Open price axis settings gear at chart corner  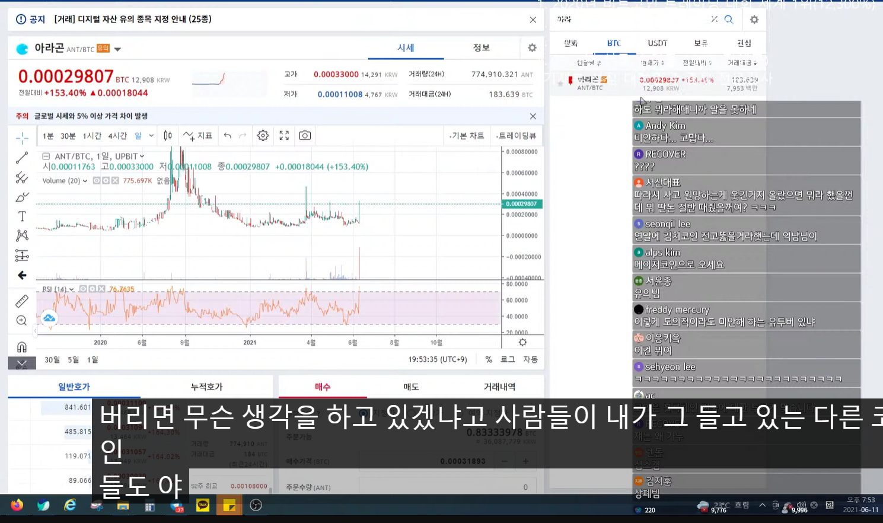point(522,342)
